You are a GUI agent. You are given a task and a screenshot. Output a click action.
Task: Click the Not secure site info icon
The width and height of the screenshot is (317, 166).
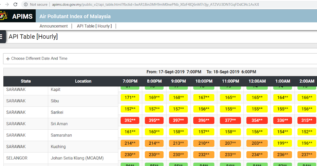pyautogui.click(x=26, y=4)
